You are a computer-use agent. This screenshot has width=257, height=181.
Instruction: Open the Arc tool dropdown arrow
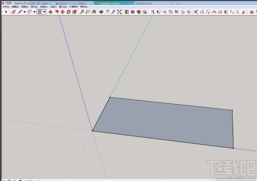point(35,12)
